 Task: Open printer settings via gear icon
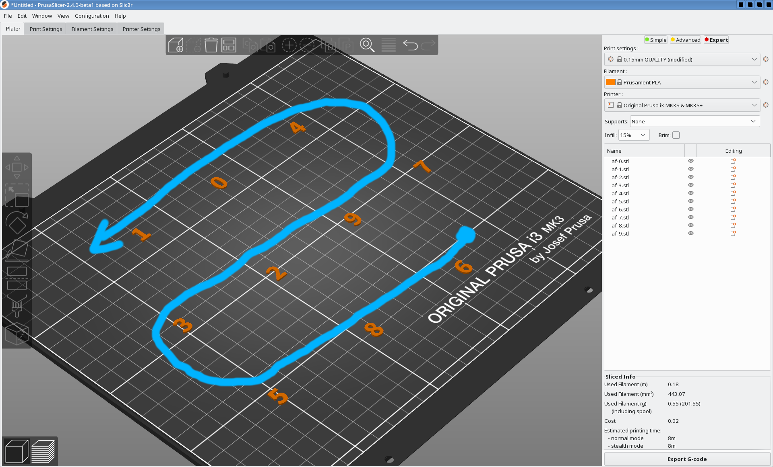(766, 105)
